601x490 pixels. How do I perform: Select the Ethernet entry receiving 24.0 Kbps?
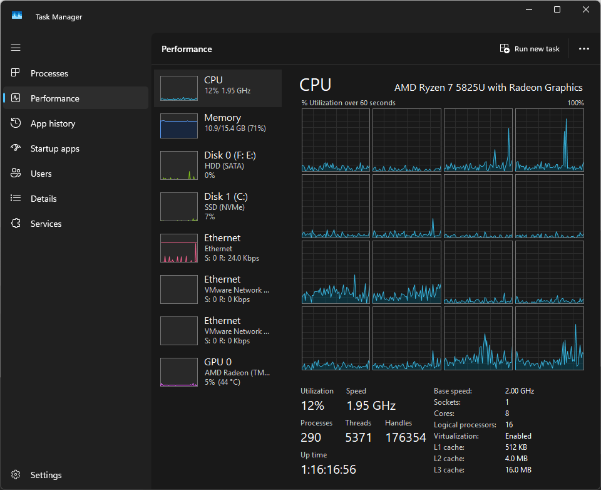pos(218,248)
